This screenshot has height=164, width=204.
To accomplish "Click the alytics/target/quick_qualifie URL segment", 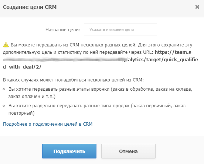I will coord(163,60).
